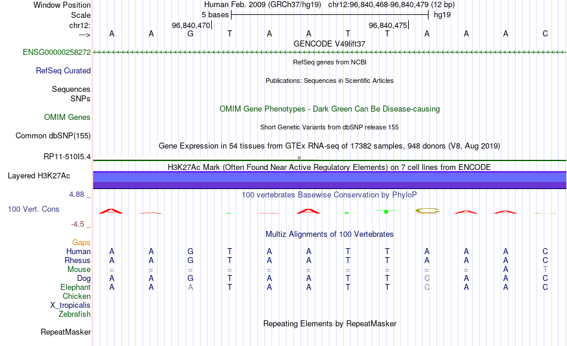The height and width of the screenshot is (346, 567).
Task: Click the Publications Sequences in Scientific Articles title
Action: (329, 81)
